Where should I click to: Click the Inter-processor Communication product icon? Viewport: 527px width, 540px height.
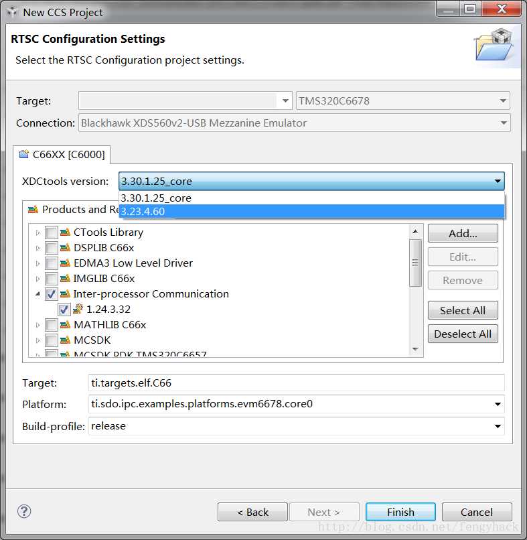click(x=65, y=293)
